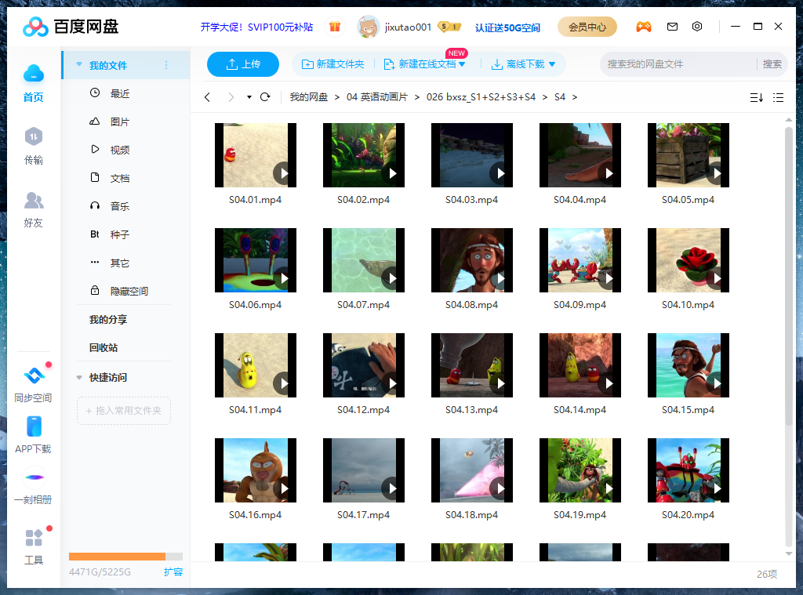Open the 首页 home tab
The image size is (803, 595).
click(33, 83)
